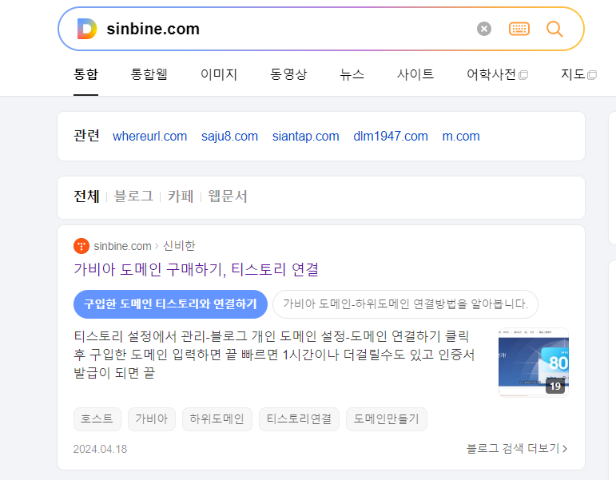Viewport: 616px width, 480px height.
Task: Click the new-window icon beside 어학사전
Action: pyautogui.click(x=523, y=75)
